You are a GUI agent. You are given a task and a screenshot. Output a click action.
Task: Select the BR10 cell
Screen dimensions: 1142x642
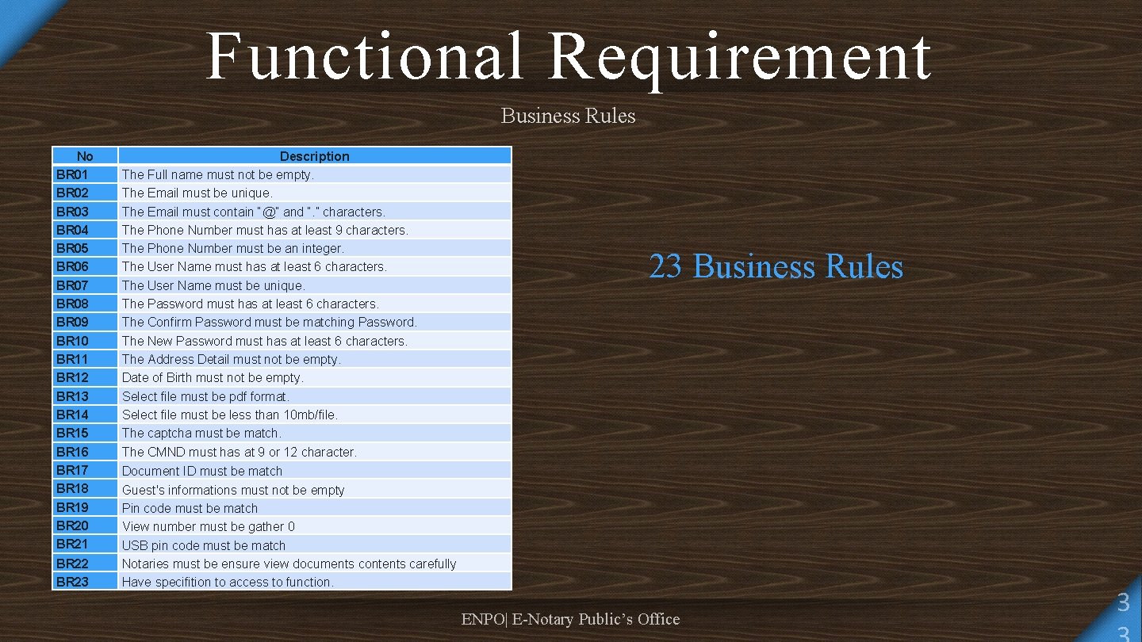[85, 341]
